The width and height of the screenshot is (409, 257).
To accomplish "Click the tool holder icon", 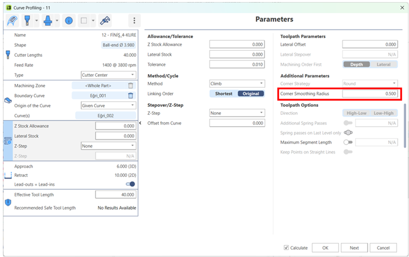I will point(48,21).
